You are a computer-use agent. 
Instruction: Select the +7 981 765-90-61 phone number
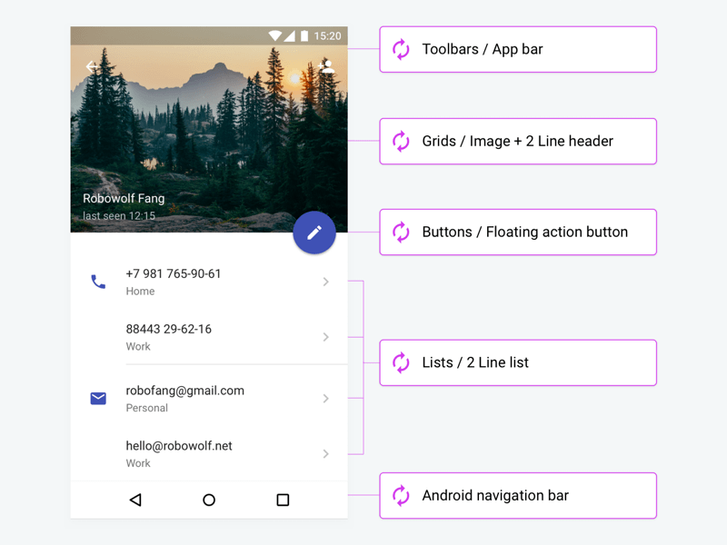[174, 274]
